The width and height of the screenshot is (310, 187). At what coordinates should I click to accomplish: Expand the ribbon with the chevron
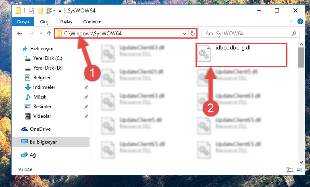tap(291, 21)
